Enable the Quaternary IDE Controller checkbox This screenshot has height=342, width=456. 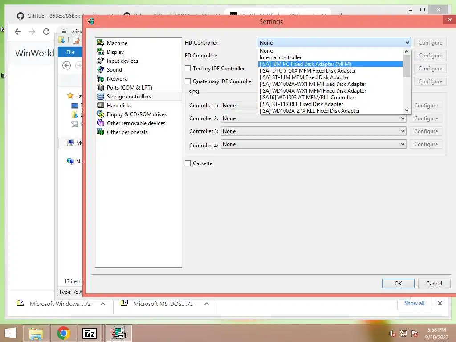[x=188, y=81]
